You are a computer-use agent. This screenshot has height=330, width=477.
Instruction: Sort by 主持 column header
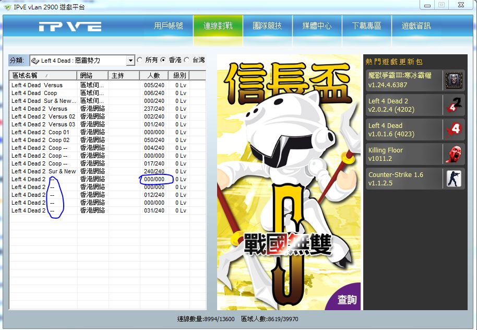(124, 75)
